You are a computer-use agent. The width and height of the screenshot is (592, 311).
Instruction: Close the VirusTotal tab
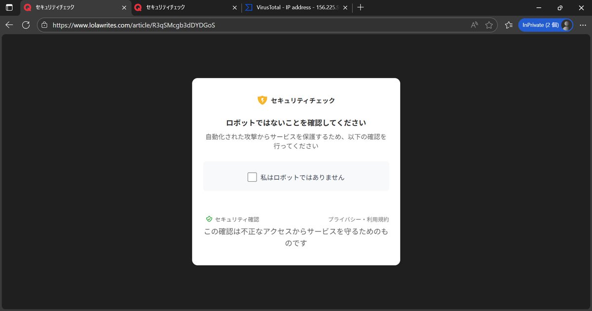pos(345,7)
